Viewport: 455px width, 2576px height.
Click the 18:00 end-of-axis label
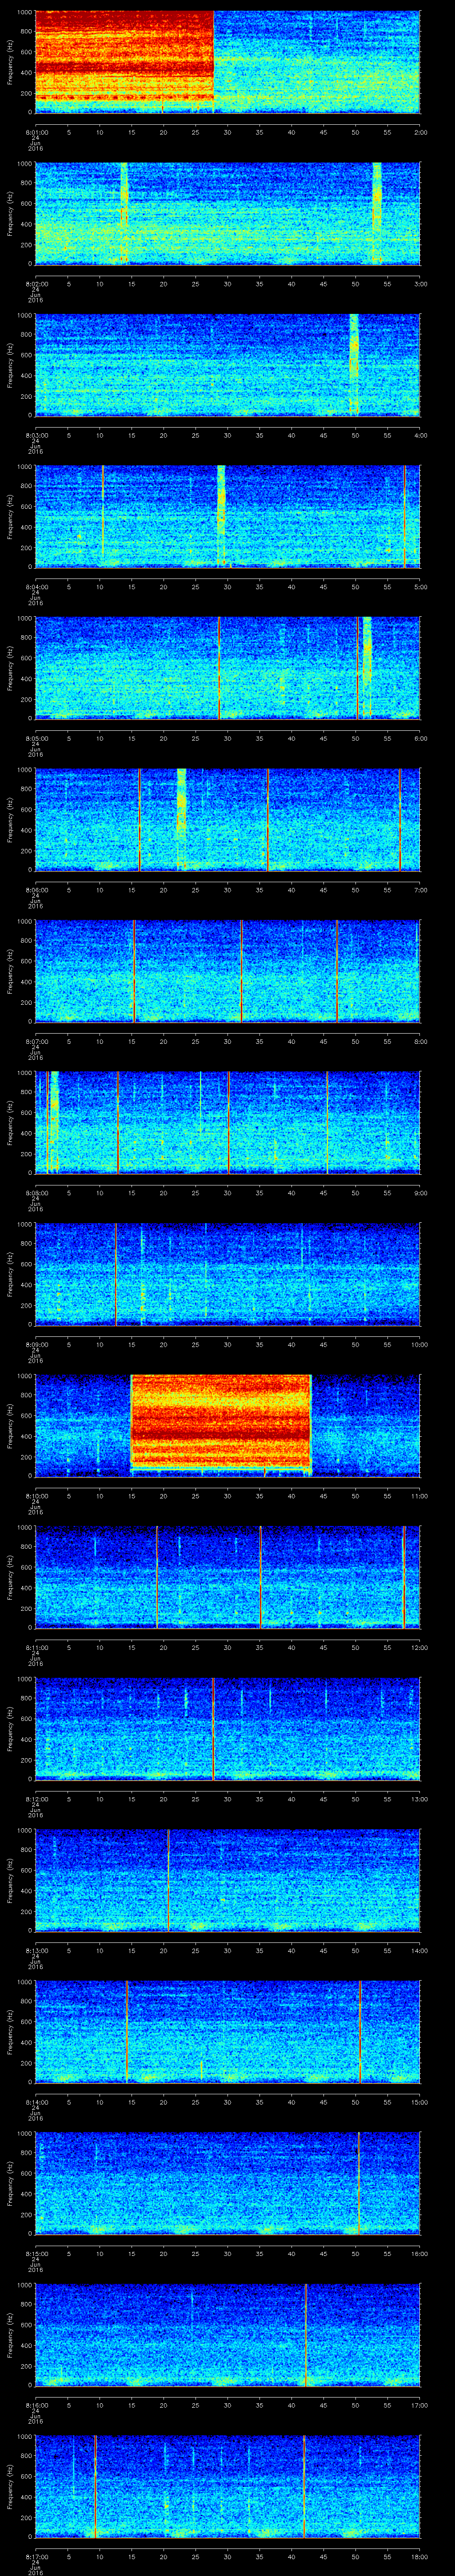click(419, 2558)
